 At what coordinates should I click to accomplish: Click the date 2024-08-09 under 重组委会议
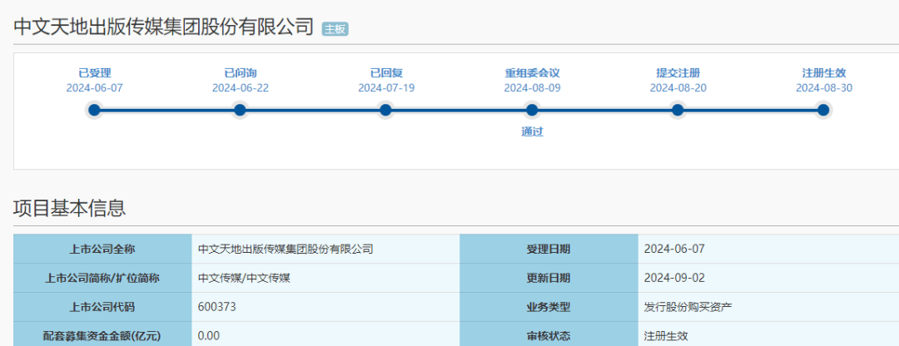(532, 88)
